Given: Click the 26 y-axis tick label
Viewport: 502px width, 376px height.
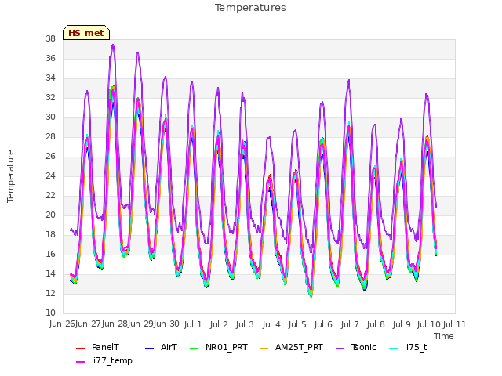Looking at the screenshot, I should [50, 157].
